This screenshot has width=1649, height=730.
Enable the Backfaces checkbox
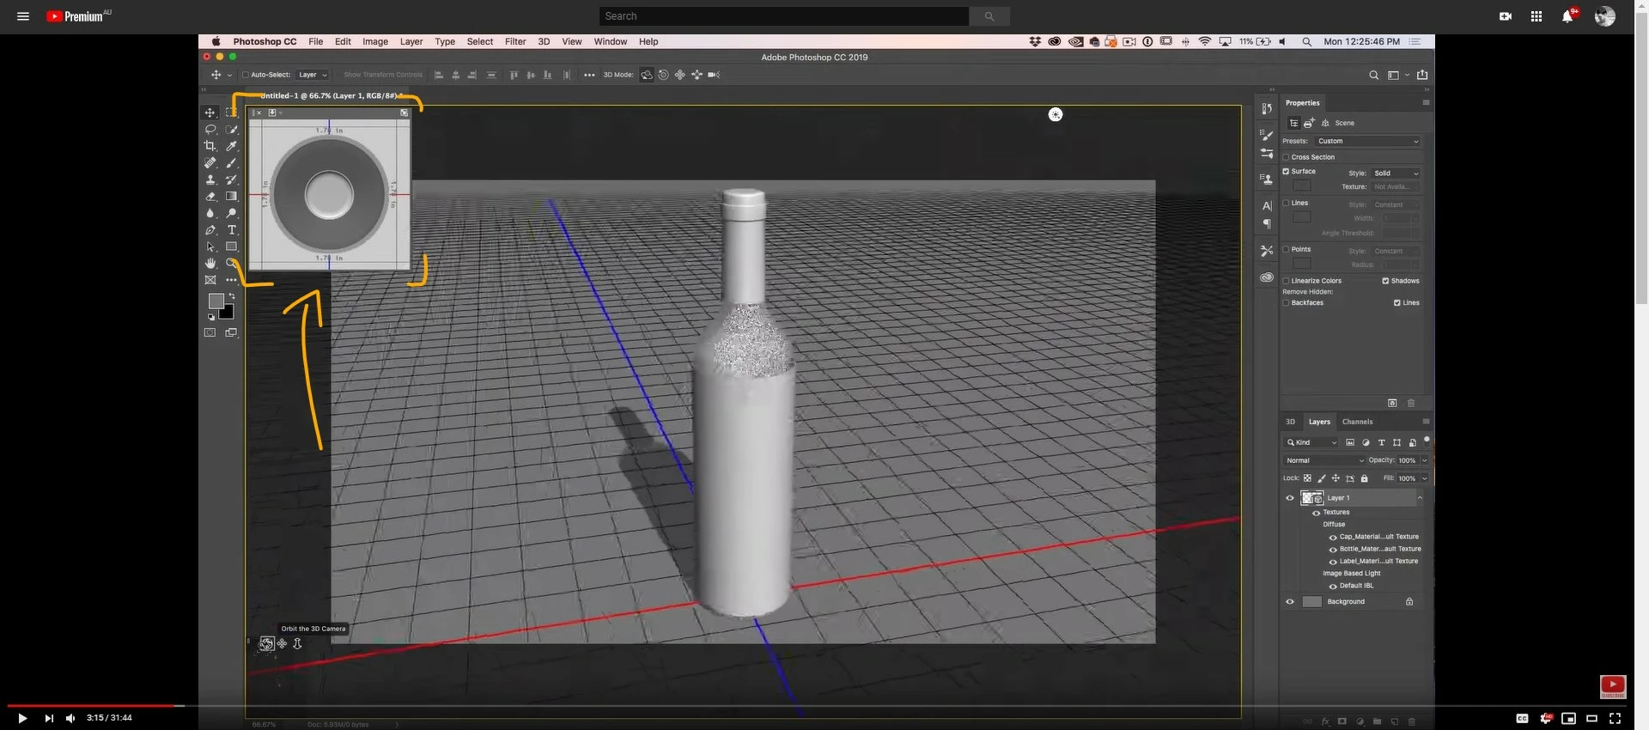(1286, 303)
